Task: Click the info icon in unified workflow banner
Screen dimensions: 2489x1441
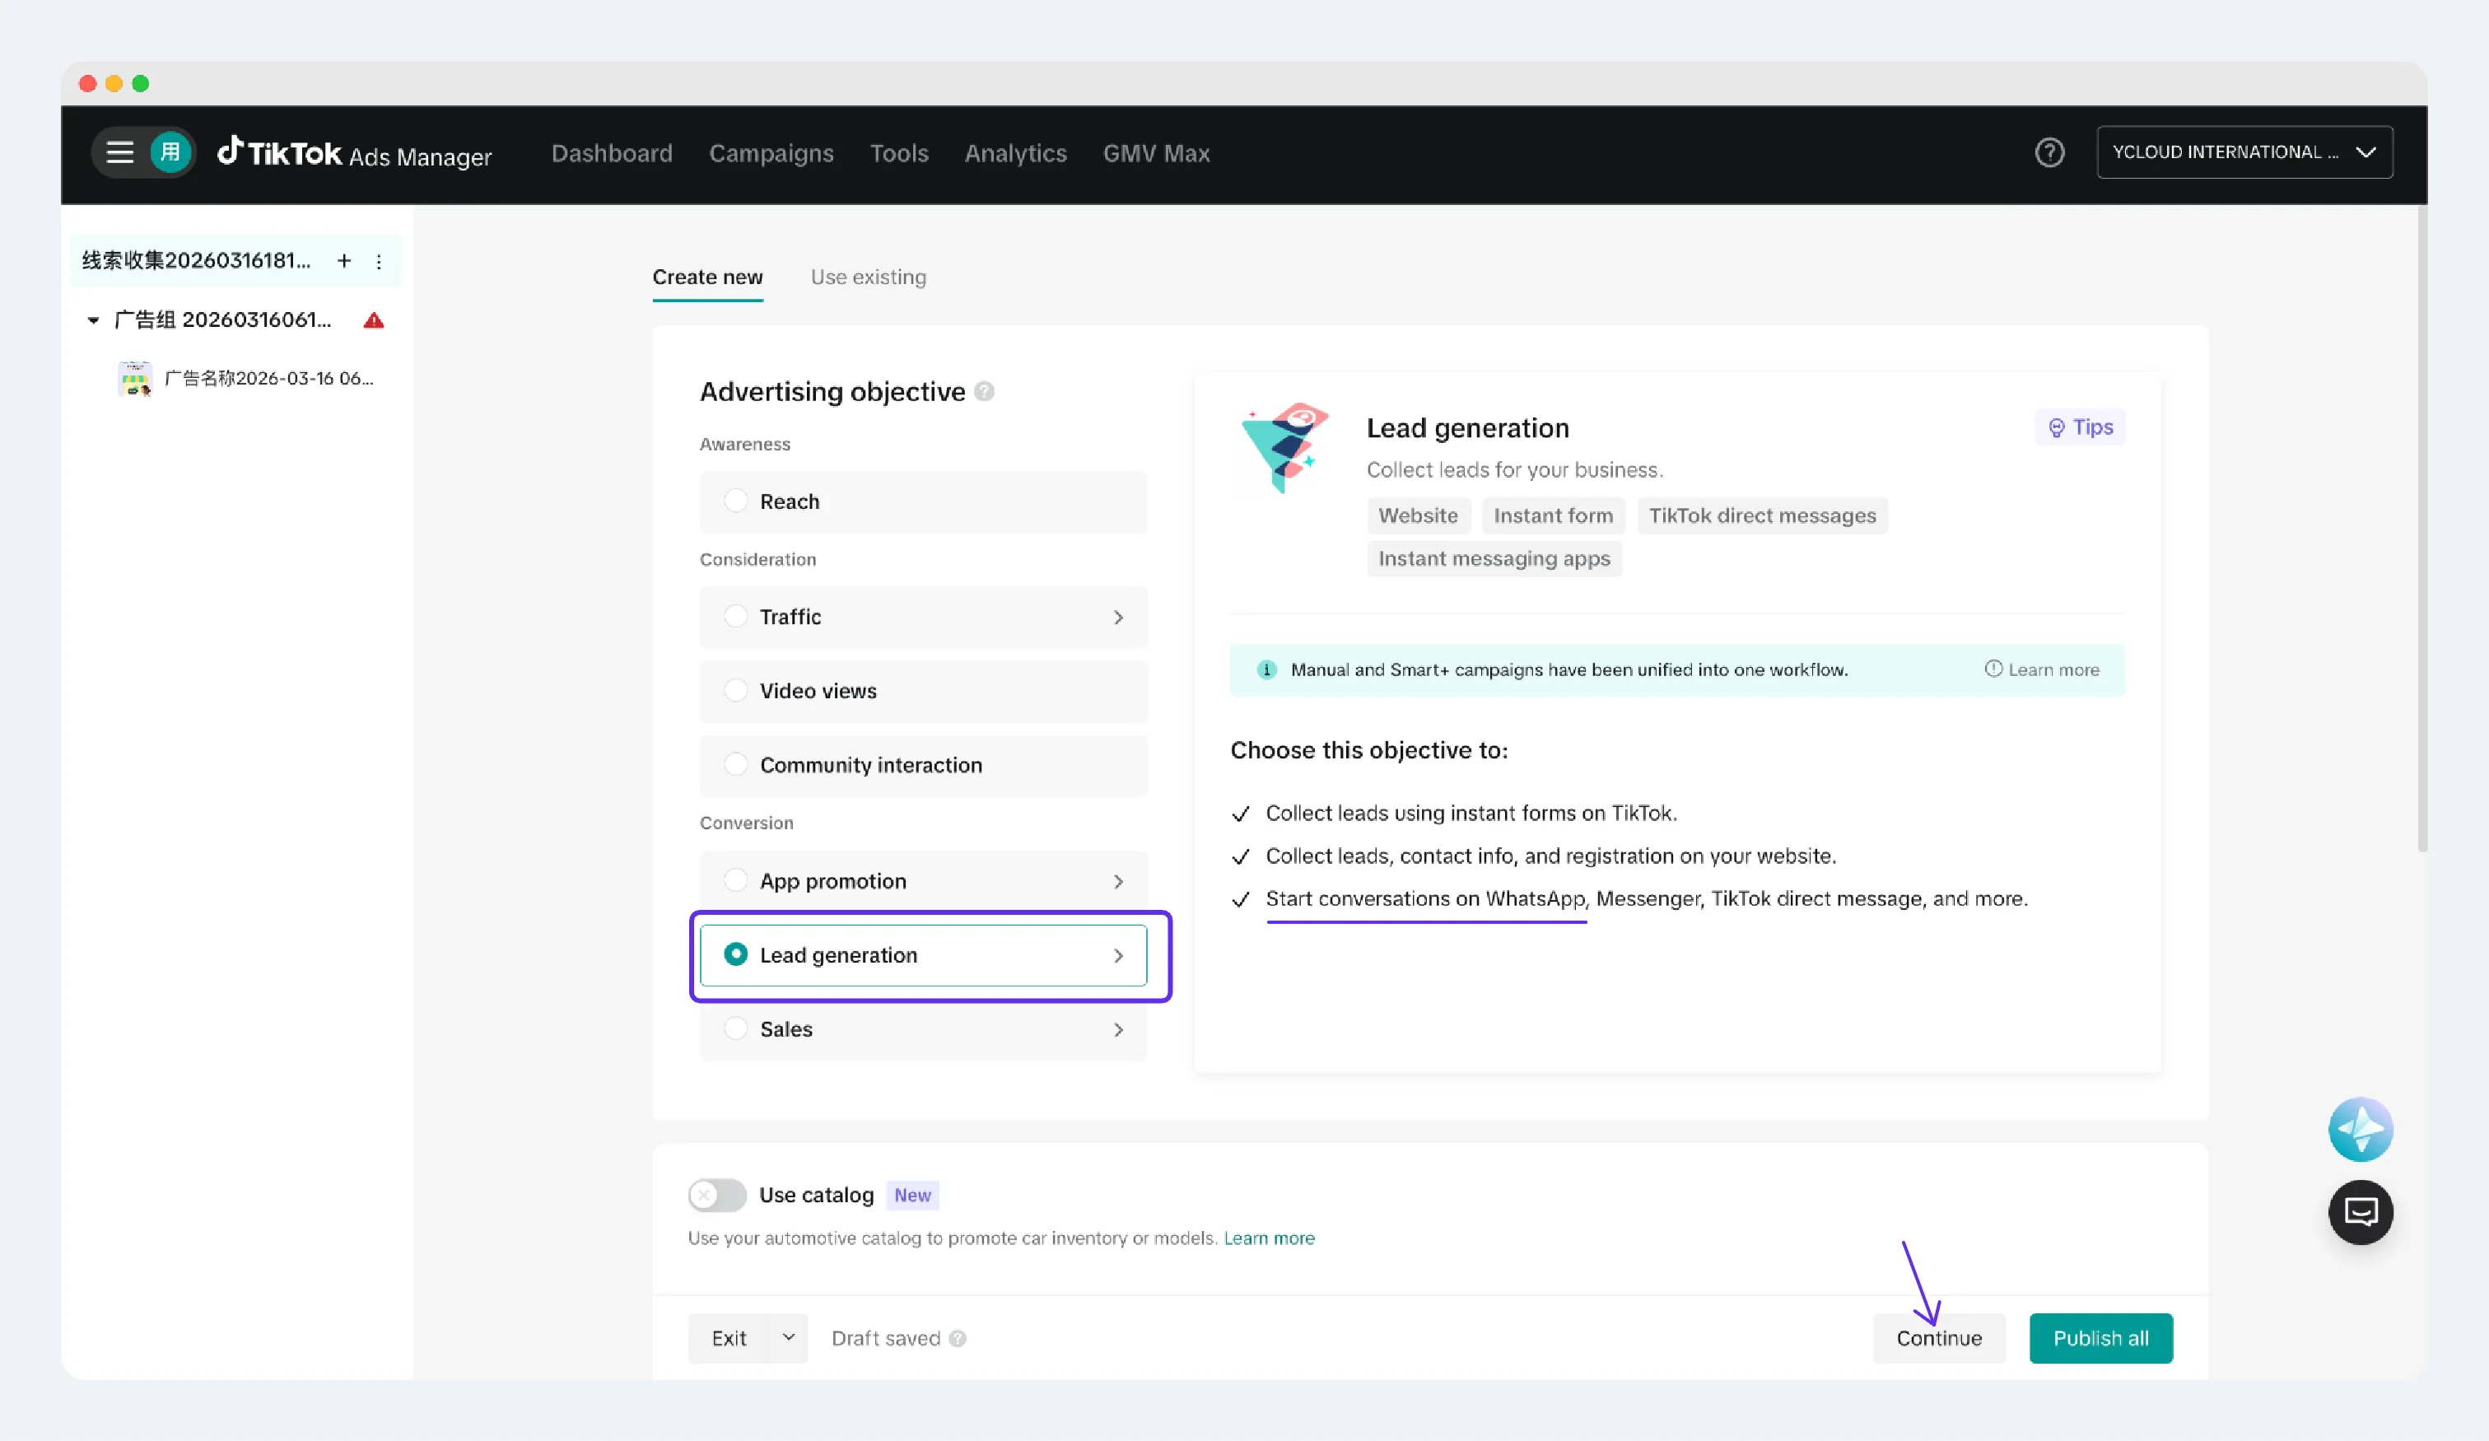Action: coord(1266,669)
